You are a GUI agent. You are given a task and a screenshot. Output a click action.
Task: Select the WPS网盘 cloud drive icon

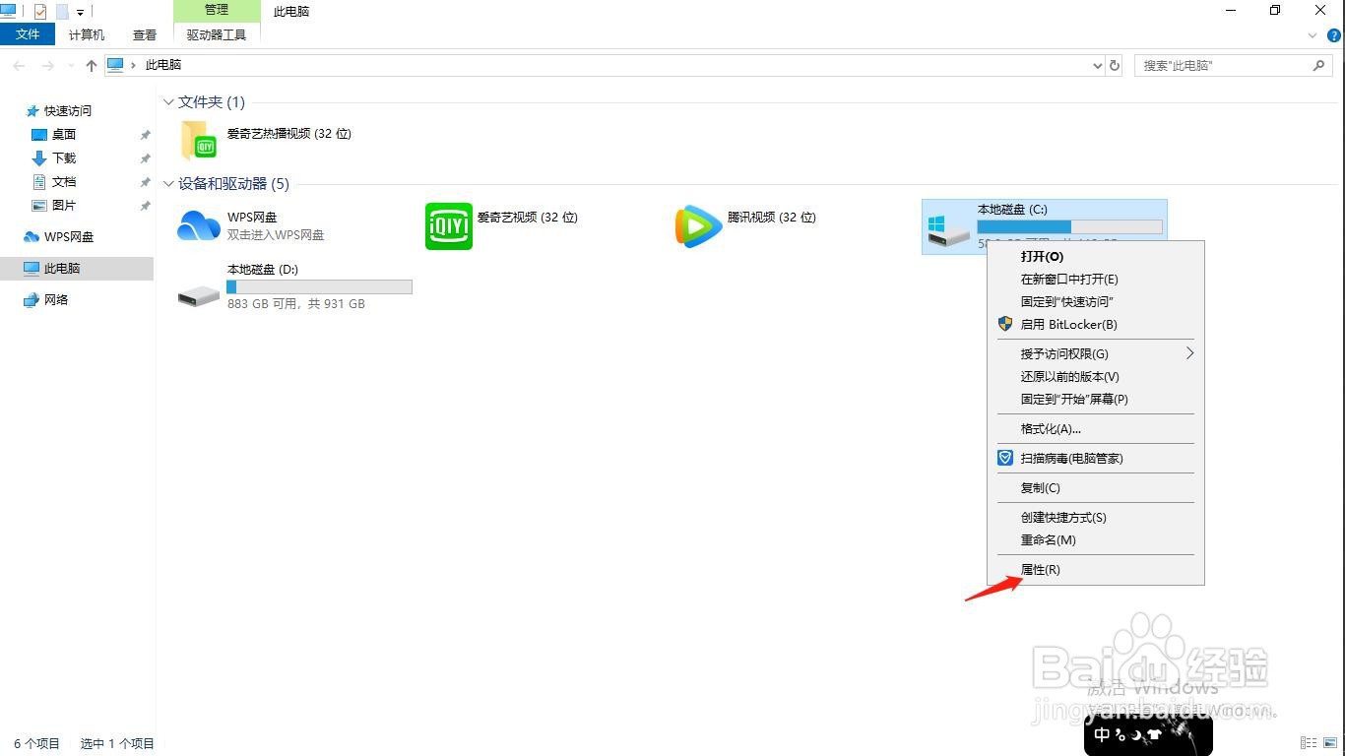click(x=199, y=225)
